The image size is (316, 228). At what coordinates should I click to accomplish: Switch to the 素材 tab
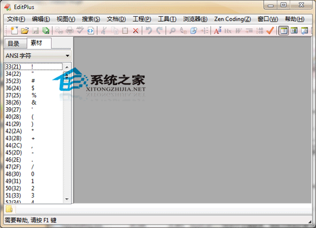pos(39,43)
